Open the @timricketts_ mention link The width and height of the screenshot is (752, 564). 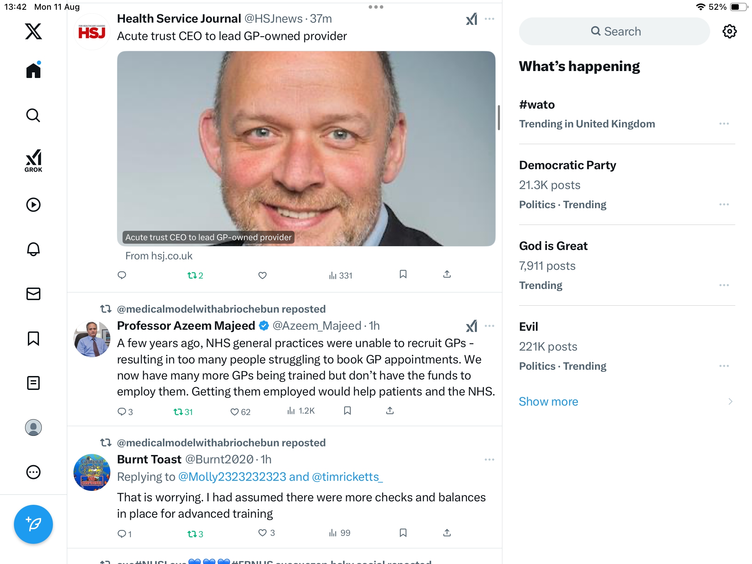pyautogui.click(x=347, y=477)
